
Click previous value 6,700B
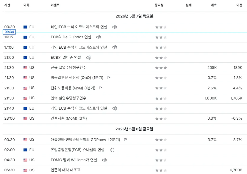coord(236,170)
